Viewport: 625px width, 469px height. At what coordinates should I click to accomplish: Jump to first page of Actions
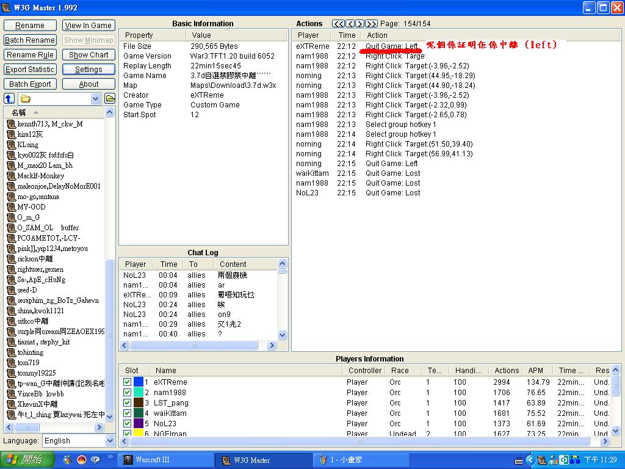click(338, 24)
